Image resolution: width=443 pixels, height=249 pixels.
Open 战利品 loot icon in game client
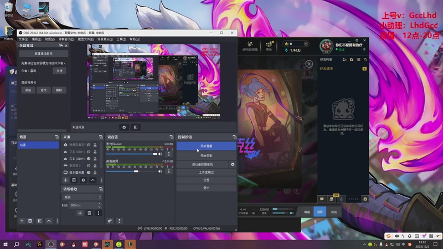coord(250,46)
